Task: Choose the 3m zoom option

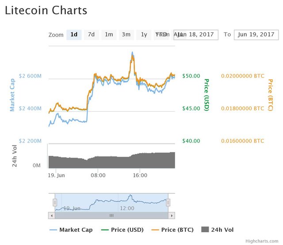Action: pos(126,34)
